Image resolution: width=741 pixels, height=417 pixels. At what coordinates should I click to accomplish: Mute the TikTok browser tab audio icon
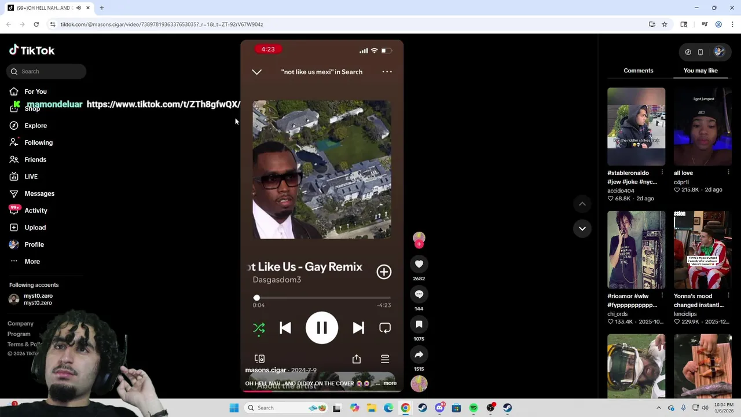pyautogui.click(x=78, y=8)
